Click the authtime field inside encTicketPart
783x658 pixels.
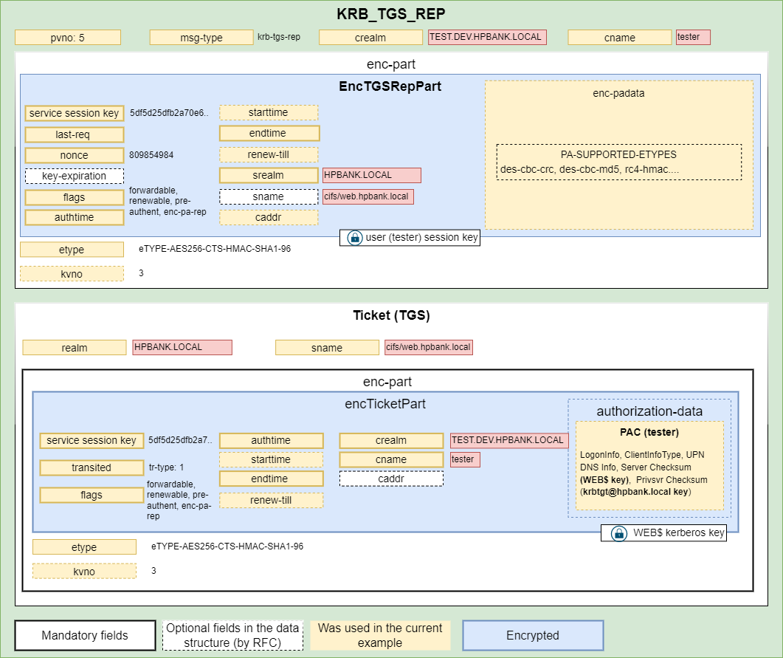pyautogui.click(x=271, y=440)
